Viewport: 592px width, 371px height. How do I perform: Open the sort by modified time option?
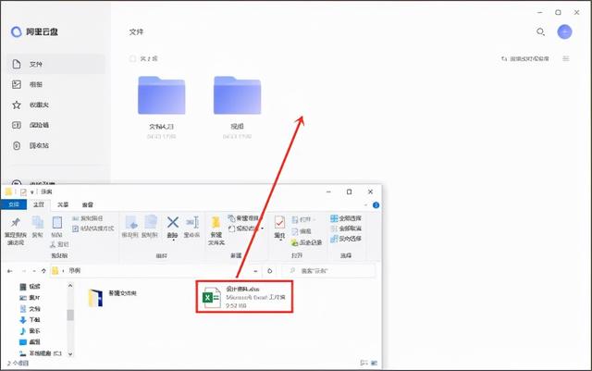pos(524,58)
